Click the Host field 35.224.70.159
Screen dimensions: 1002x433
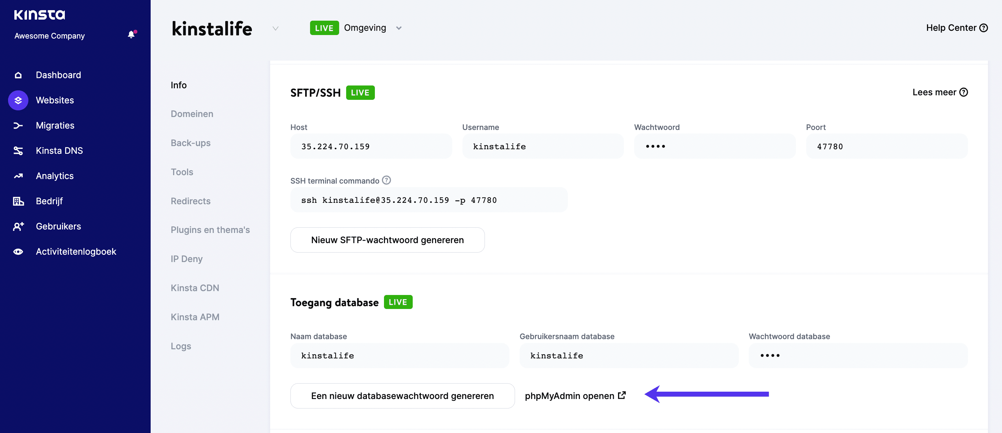(x=371, y=146)
